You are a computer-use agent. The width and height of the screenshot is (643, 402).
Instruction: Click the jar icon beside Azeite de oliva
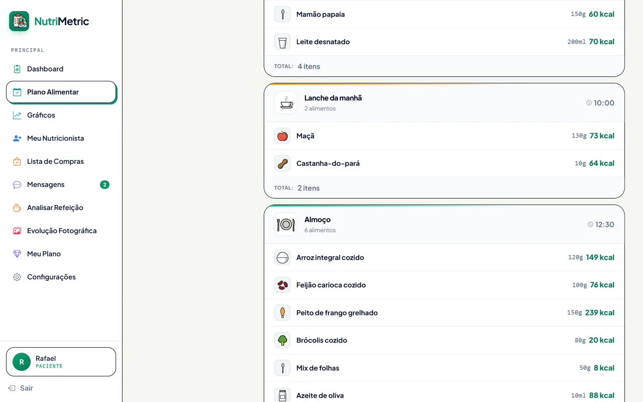click(x=282, y=395)
